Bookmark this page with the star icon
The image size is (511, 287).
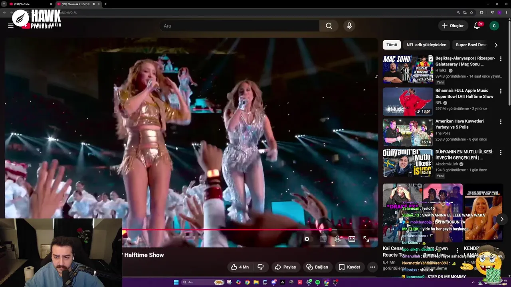(x=471, y=12)
